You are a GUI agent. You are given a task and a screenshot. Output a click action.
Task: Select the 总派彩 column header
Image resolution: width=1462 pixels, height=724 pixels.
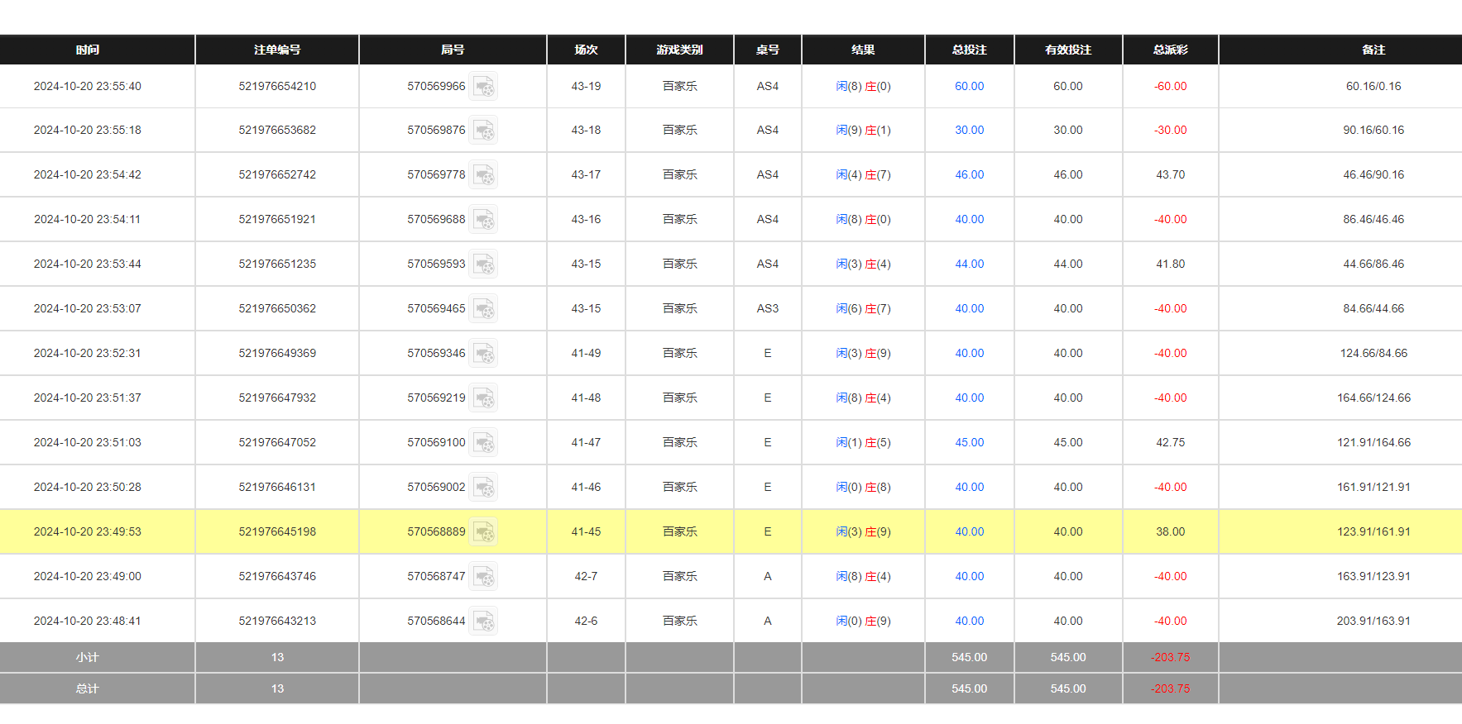[1170, 50]
